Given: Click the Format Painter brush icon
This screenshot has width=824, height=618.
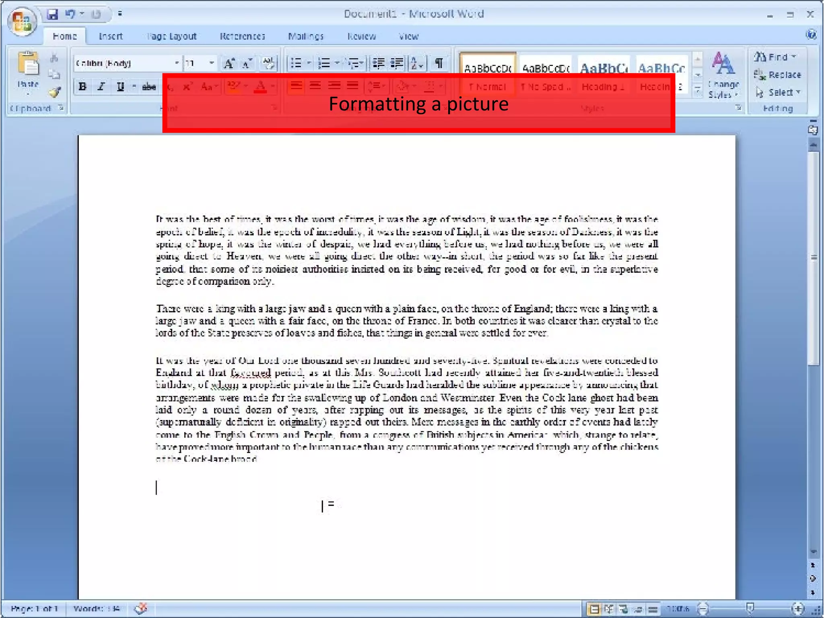Looking at the screenshot, I should click(54, 93).
